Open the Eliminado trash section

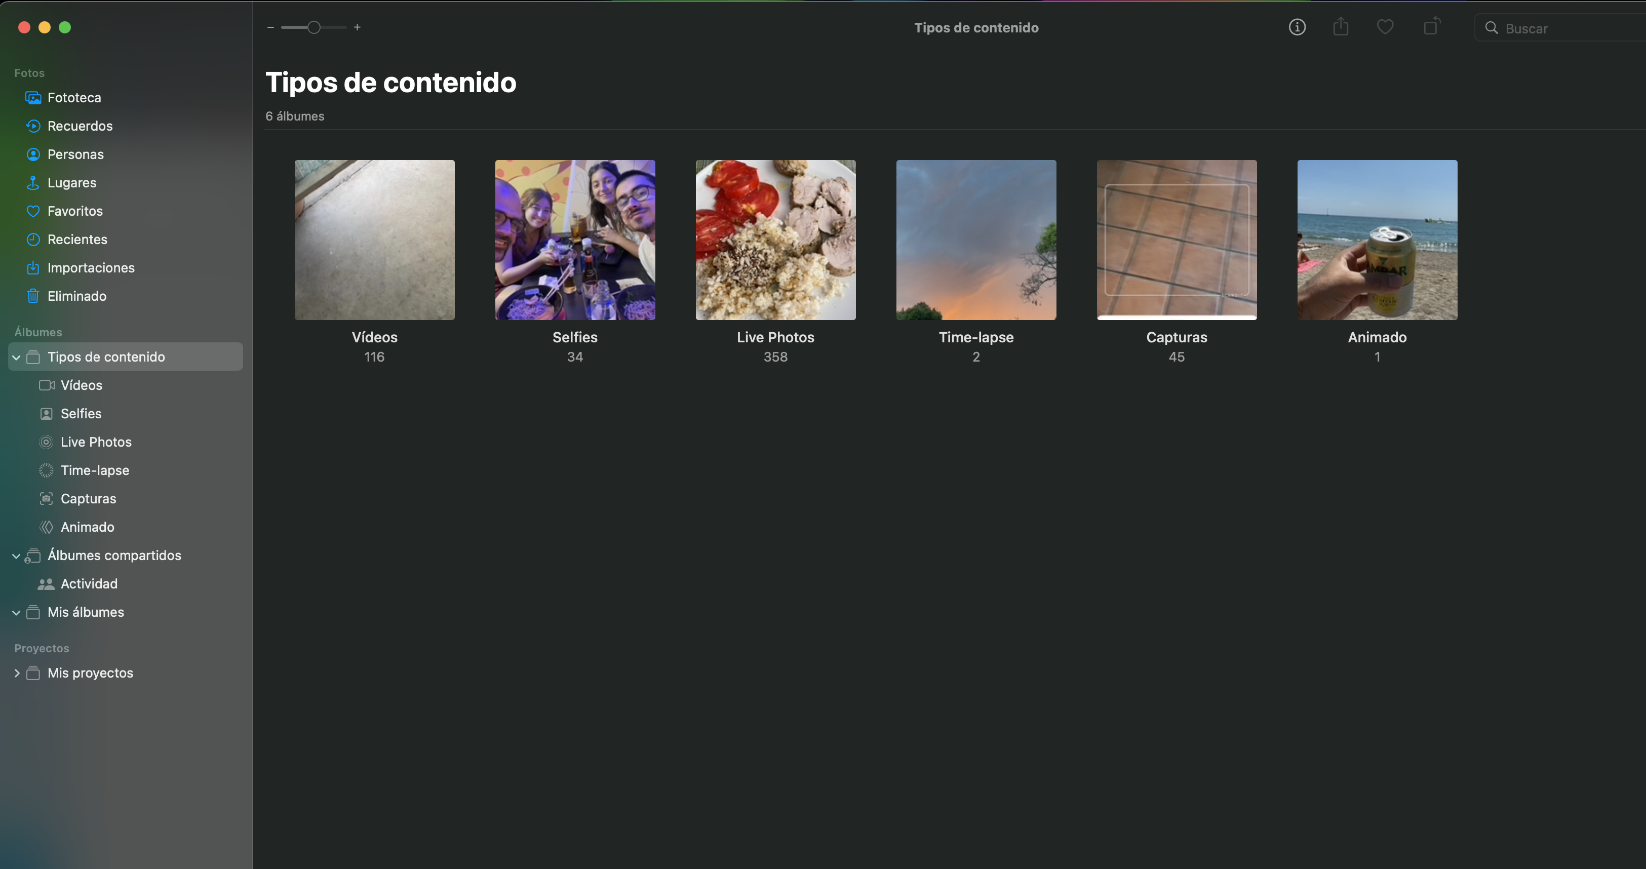(76, 296)
